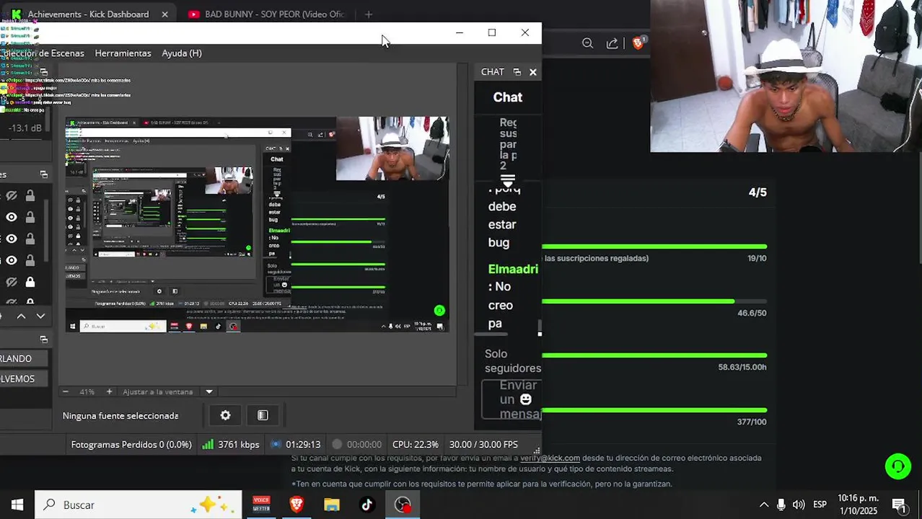Open source filters icon next to gear
Screen dimensions: 922x519
pyautogui.click(x=263, y=415)
